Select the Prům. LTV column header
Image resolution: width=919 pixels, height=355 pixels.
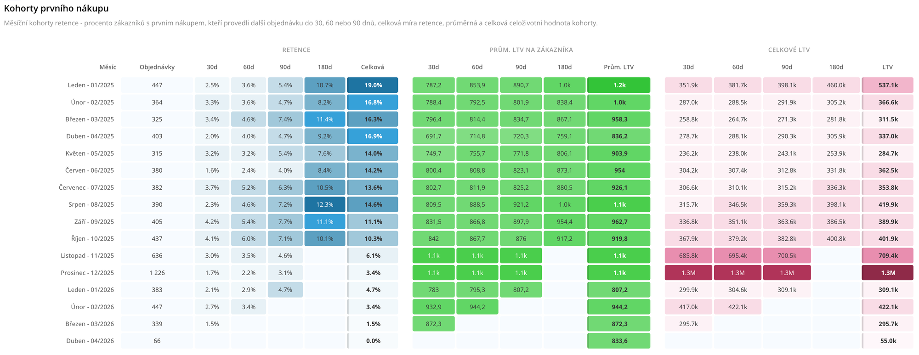pyautogui.click(x=618, y=67)
